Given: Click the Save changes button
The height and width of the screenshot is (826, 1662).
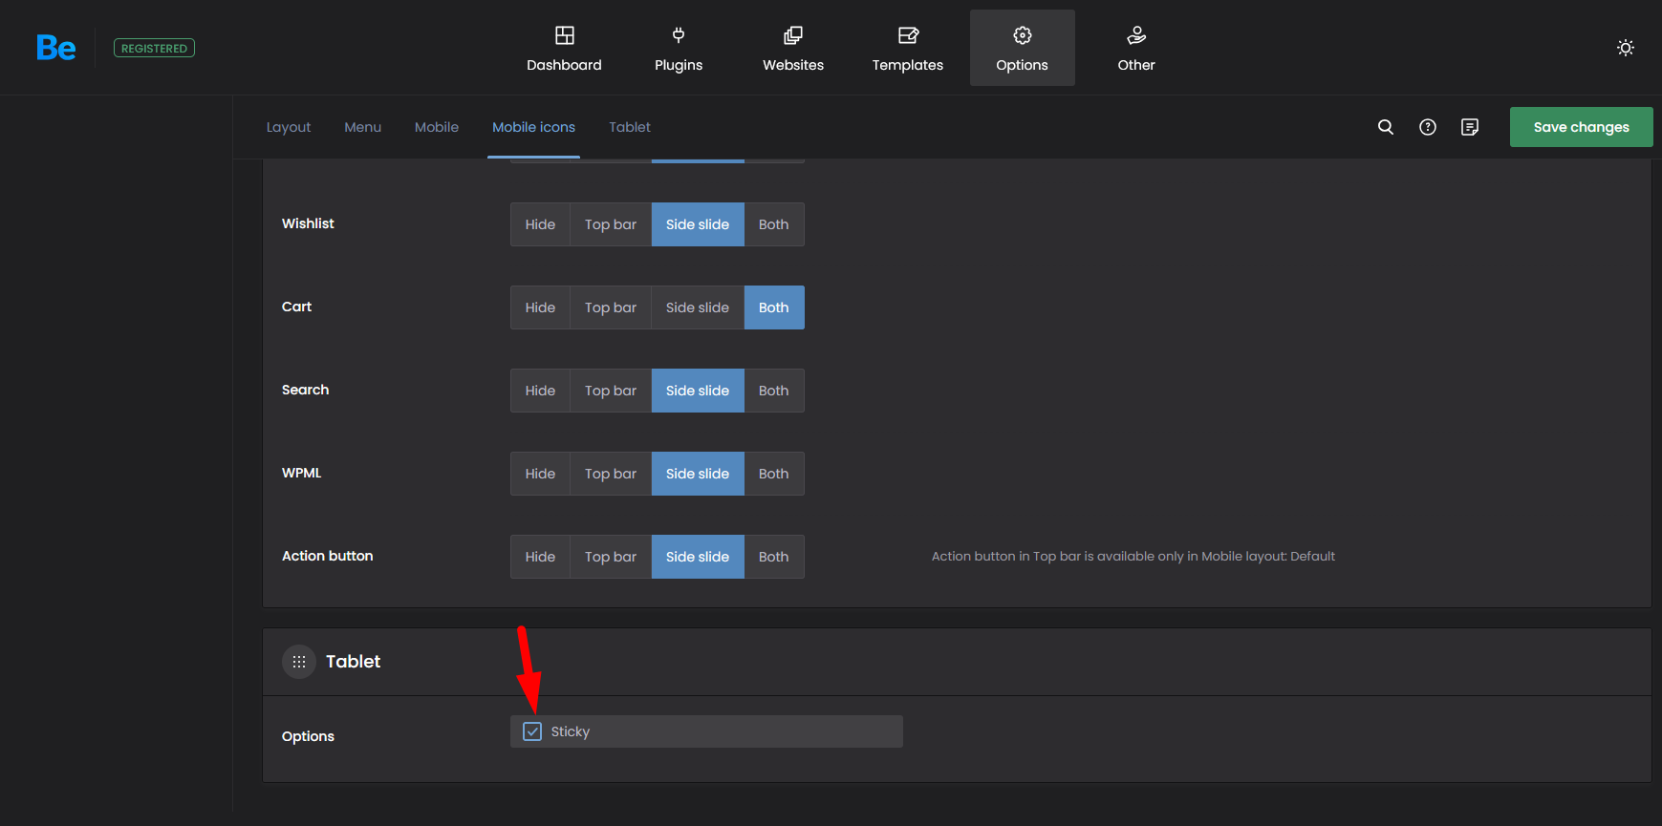Looking at the screenshot, I should [x=1580, y=127].
